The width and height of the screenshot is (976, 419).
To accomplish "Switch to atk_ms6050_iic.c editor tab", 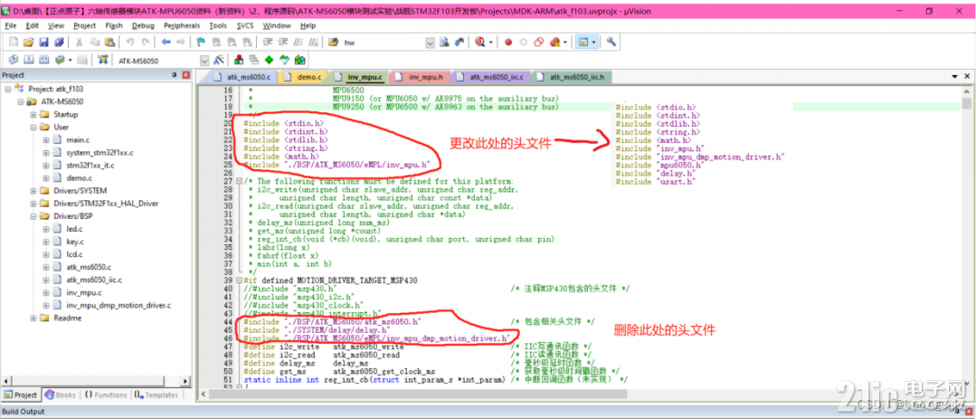I will coord(491,77).
